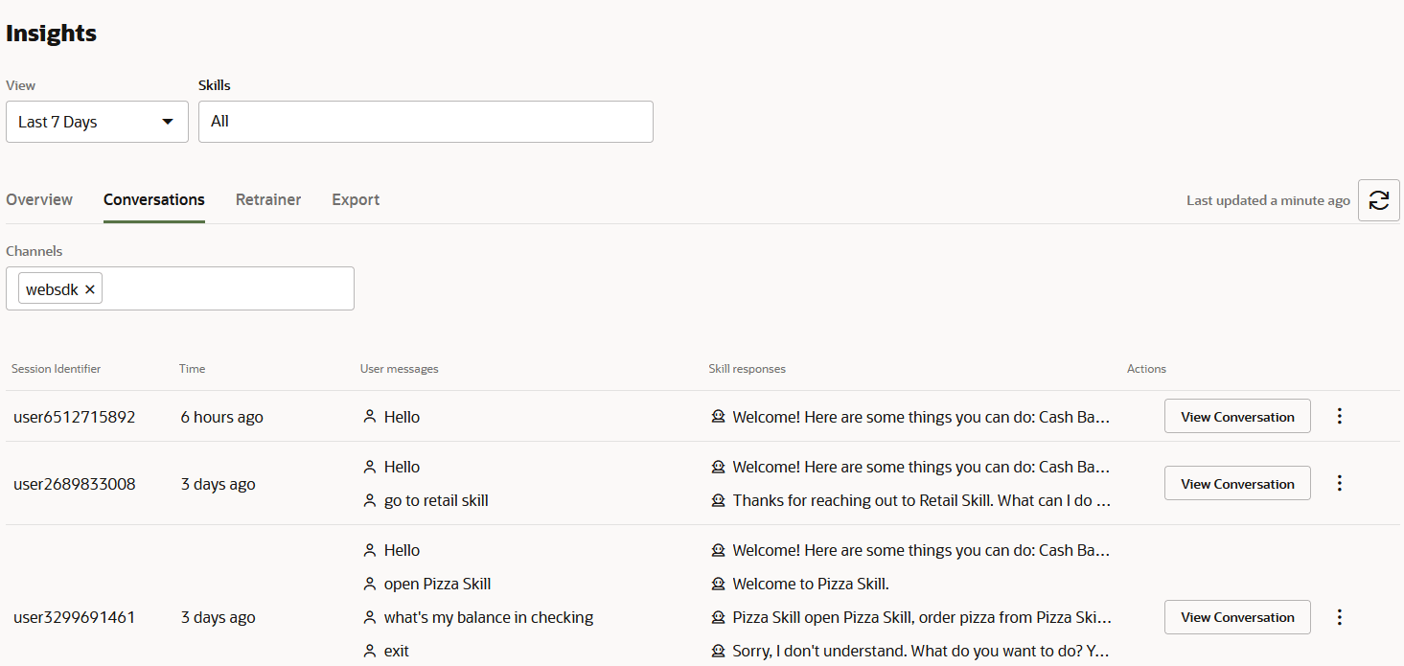Open the Channels selection field
Screen dimensions: 1404x666
click(230, 287)
